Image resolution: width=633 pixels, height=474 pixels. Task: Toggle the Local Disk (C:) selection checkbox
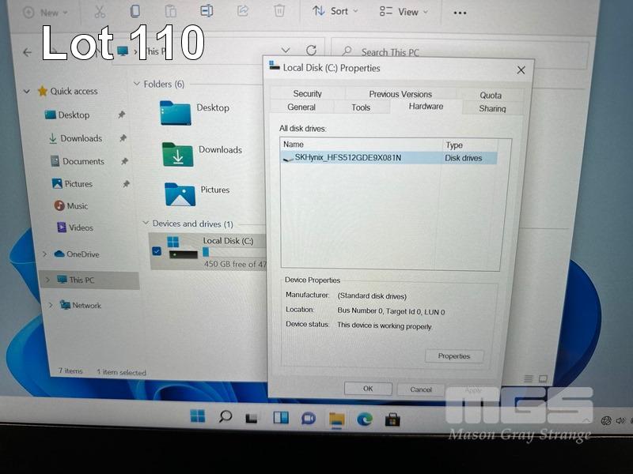click(x=156, y=251)
